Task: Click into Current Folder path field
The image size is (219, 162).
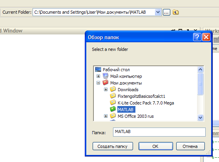Action: (94, 12)
